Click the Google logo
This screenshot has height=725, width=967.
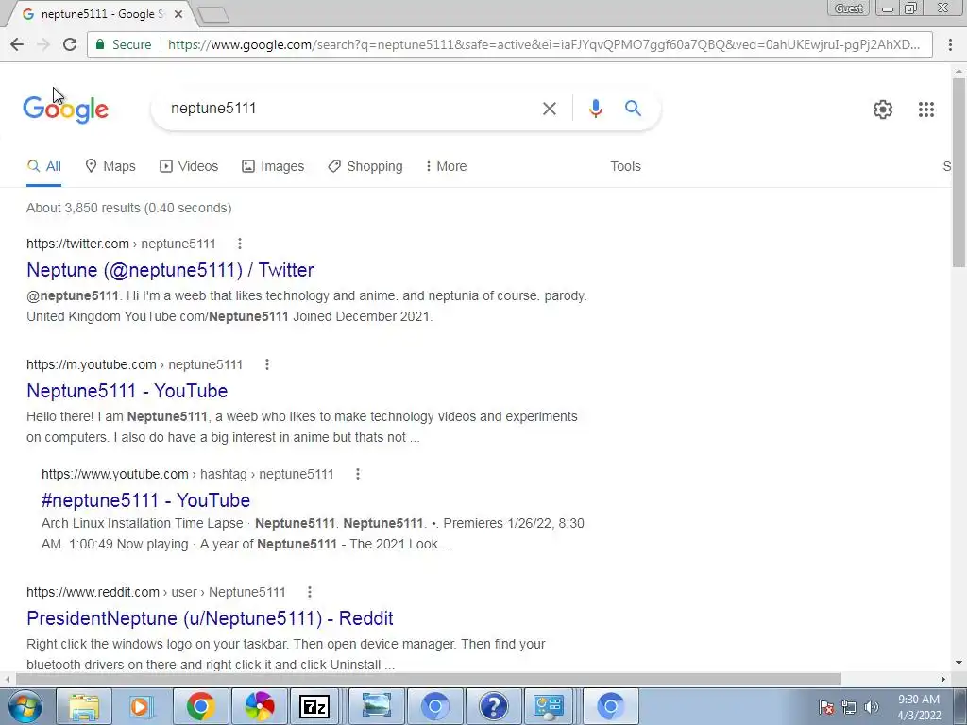(65, 110)
